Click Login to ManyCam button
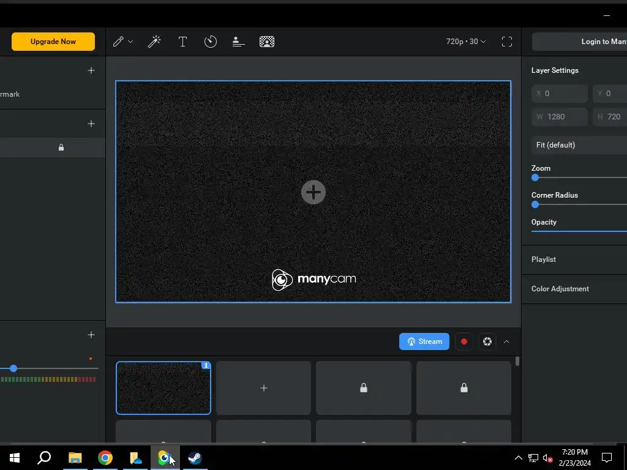 pyautogui.click(x=579, y=42)
